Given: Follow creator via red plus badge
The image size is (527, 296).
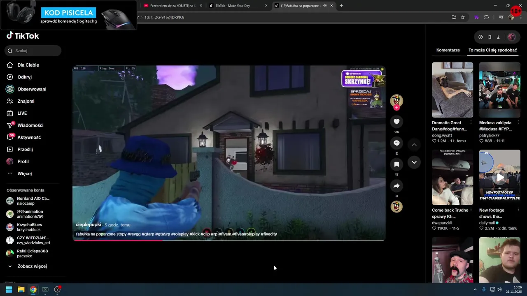Looking at the screenshot, I should click(396, 108).
